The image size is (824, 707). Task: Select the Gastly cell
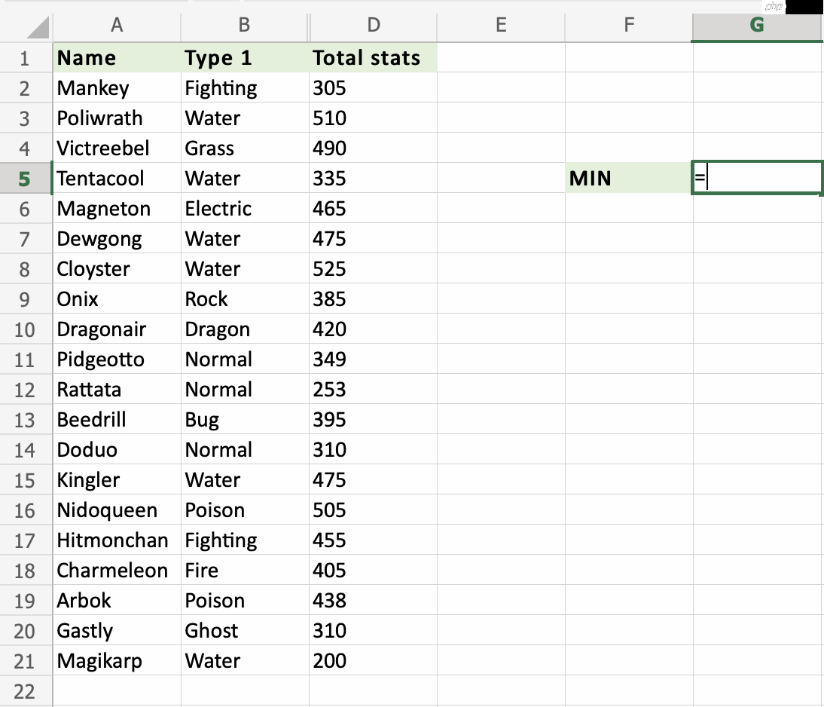117,631
